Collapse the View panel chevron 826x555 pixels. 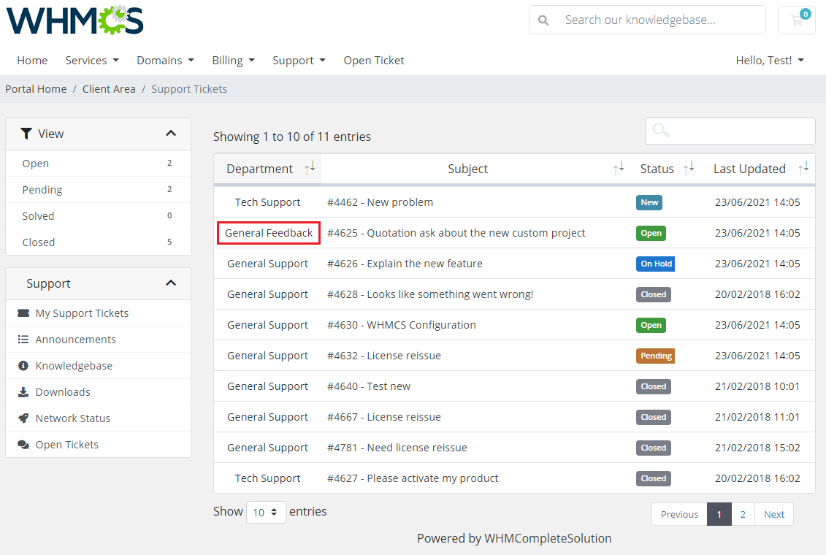[171, 134]
